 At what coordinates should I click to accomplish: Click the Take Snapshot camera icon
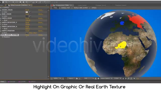tap(77, 78)
